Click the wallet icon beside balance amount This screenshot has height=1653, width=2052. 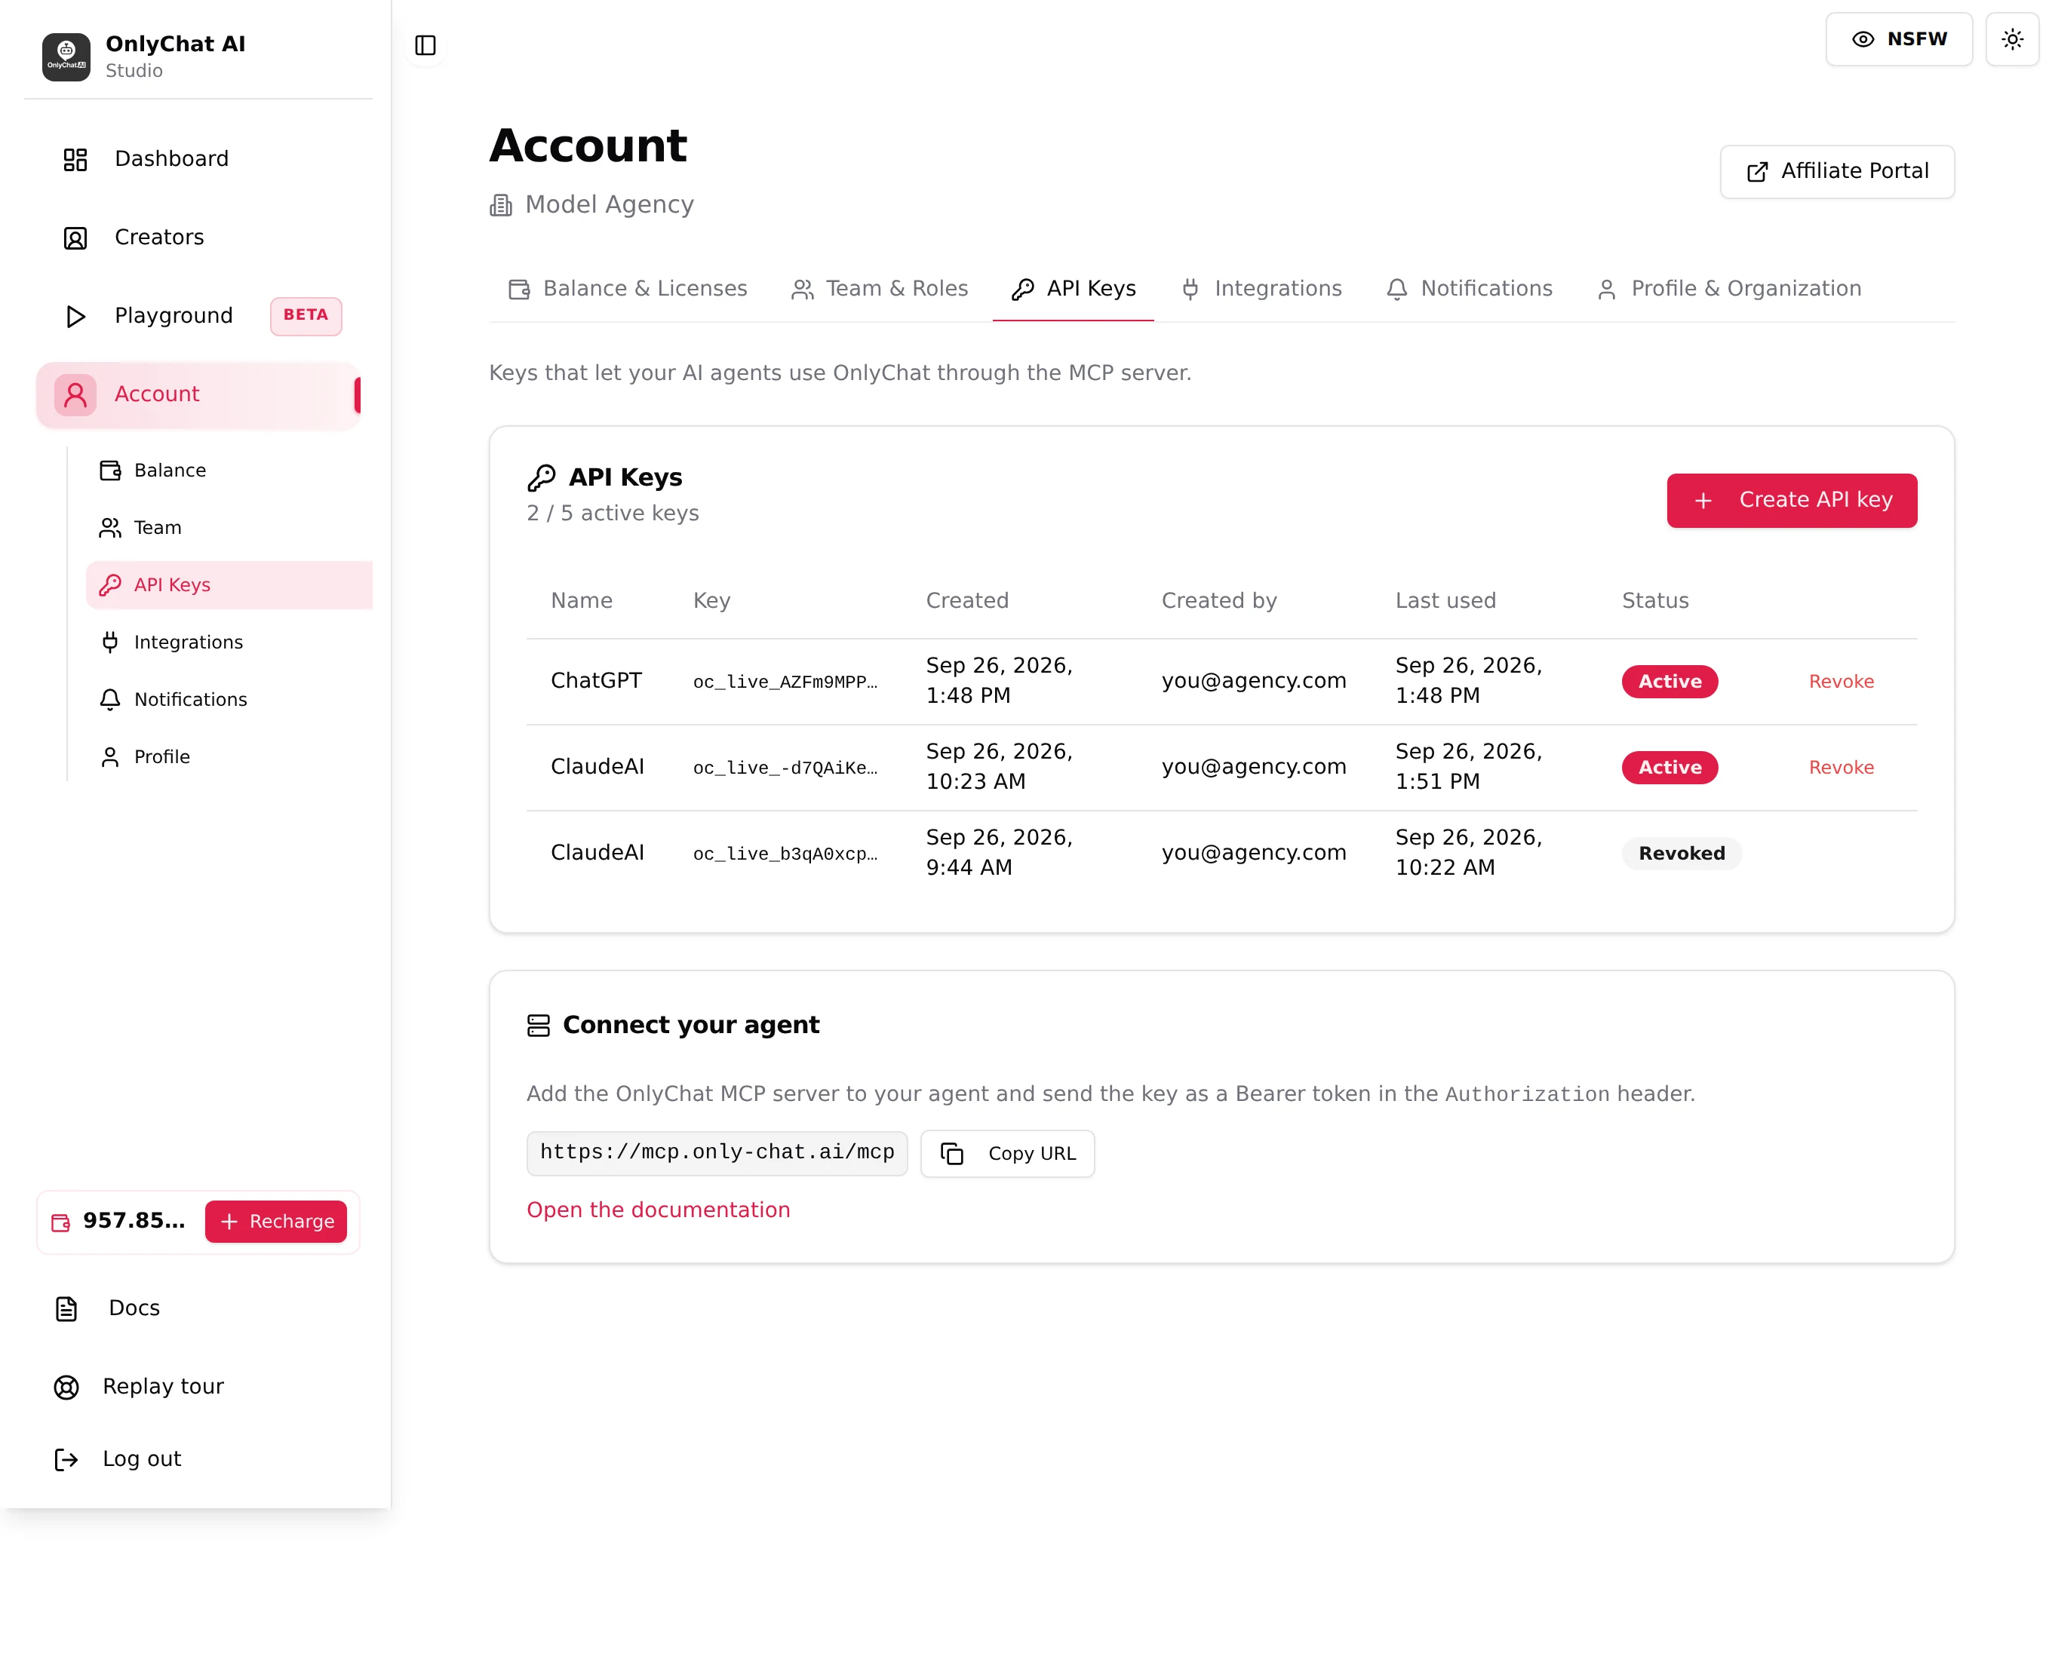click(61, 1222)
